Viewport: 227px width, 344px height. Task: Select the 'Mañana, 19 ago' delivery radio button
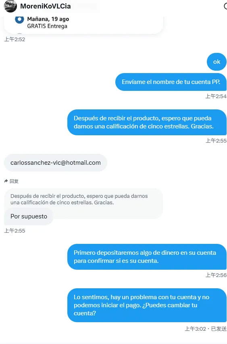pos(19,19)
